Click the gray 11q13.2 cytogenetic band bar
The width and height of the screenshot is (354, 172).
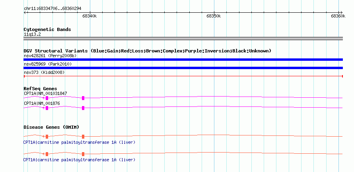(x=183, y=39)
